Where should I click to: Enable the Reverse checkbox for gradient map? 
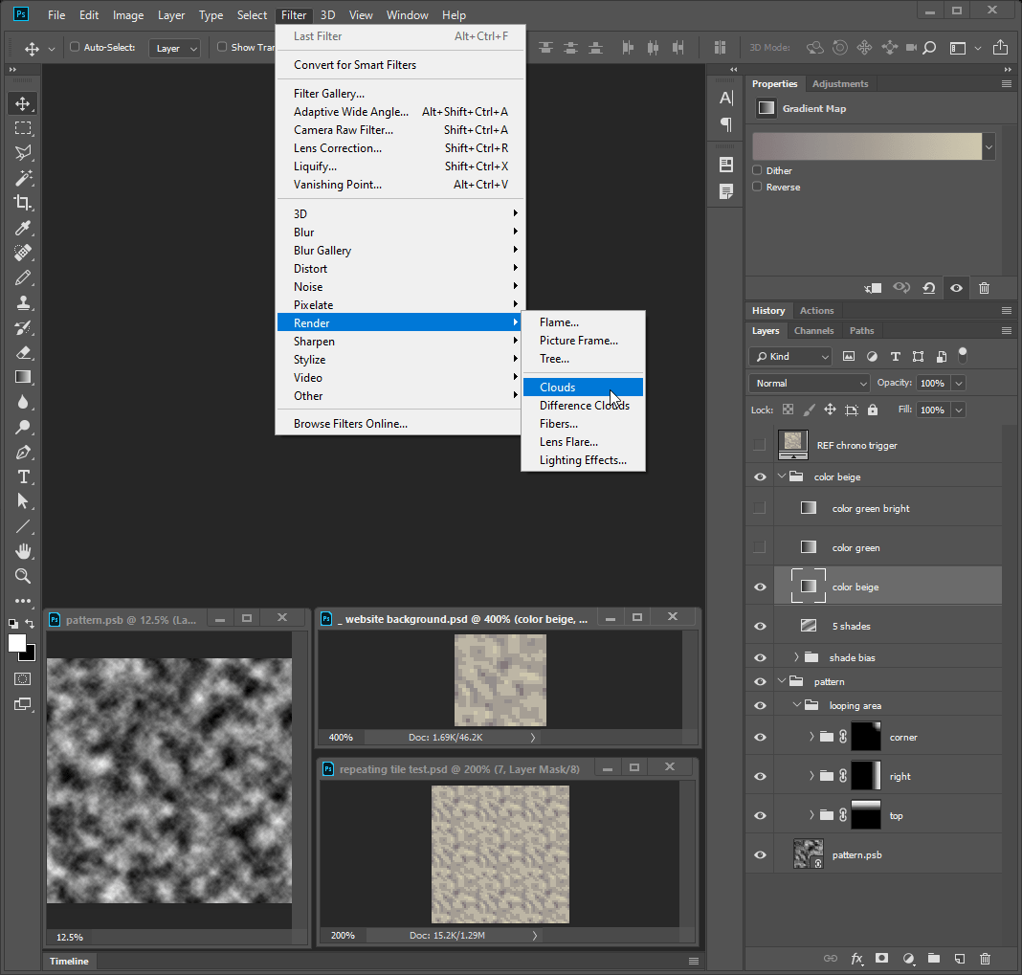757,187
